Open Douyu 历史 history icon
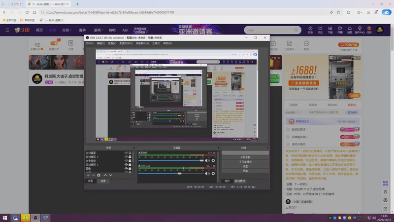The image size is (394, 222). point(310,30)
